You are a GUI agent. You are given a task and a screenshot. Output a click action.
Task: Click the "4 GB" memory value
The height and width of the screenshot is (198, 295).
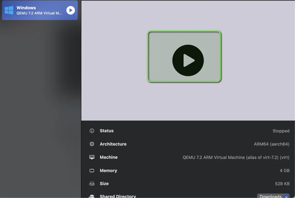(x=285, y=171)
